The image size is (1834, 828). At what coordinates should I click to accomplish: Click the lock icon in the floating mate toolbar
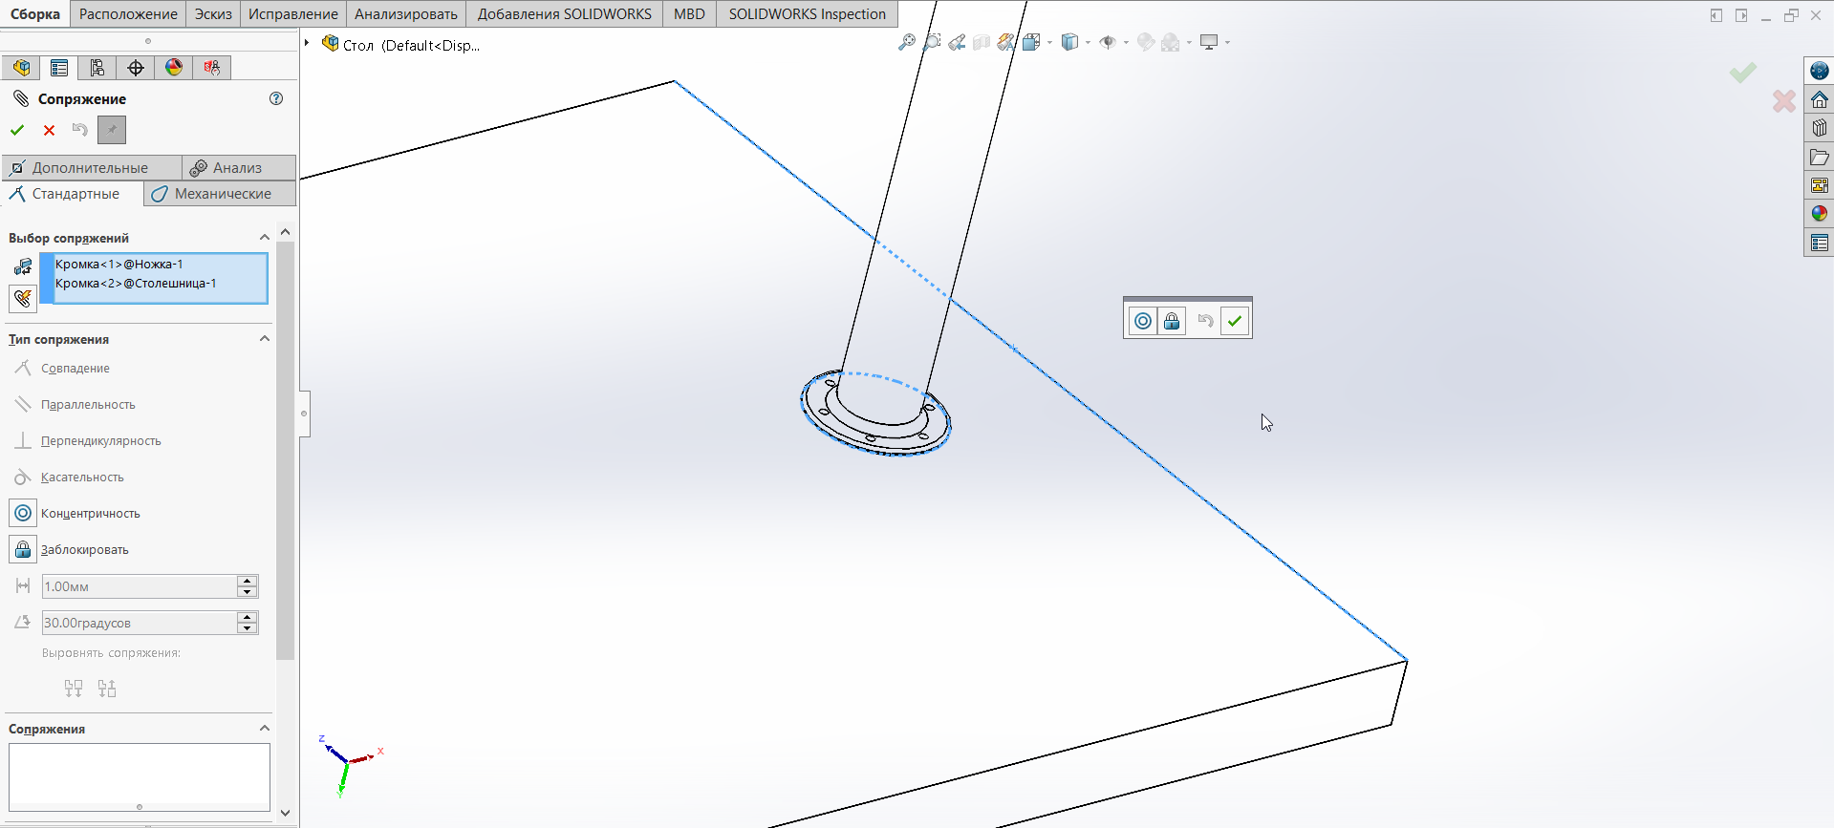tap(1172, 321)
